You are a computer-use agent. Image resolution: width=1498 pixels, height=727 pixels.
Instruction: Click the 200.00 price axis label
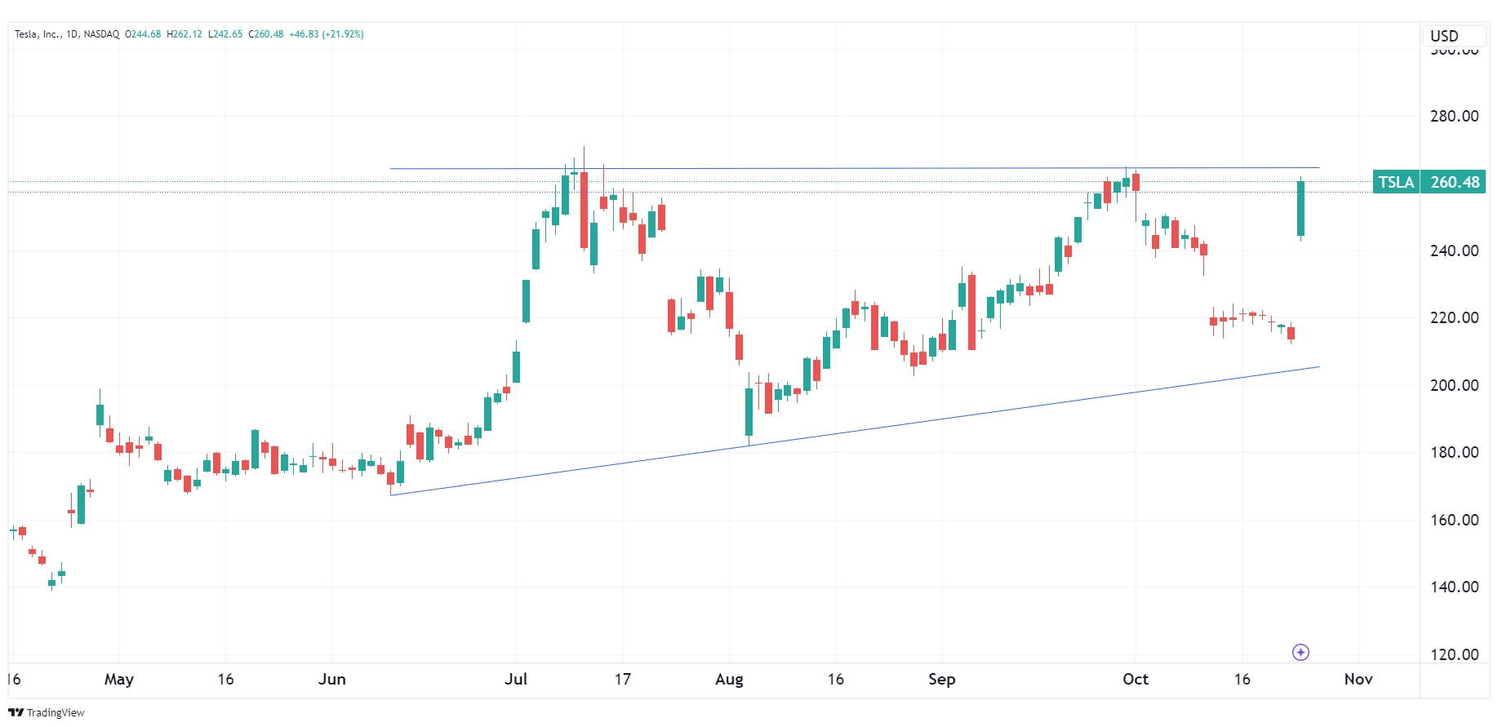tap(1454, 385)
